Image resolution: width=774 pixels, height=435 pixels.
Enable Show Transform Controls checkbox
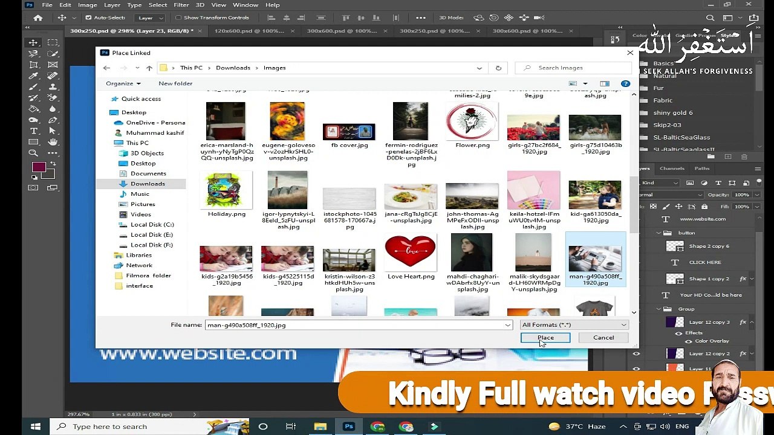coord(178,18)
